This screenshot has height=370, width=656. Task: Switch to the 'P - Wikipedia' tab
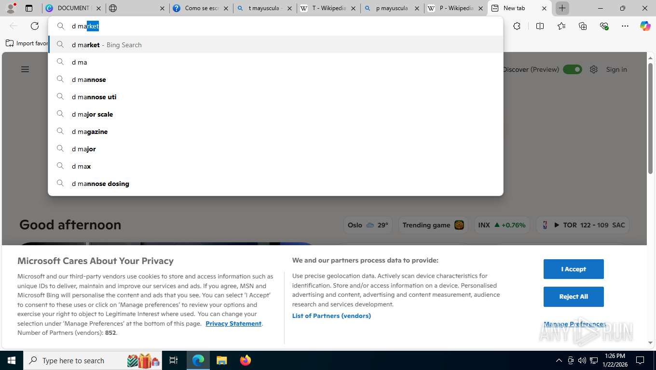[455, 8]
